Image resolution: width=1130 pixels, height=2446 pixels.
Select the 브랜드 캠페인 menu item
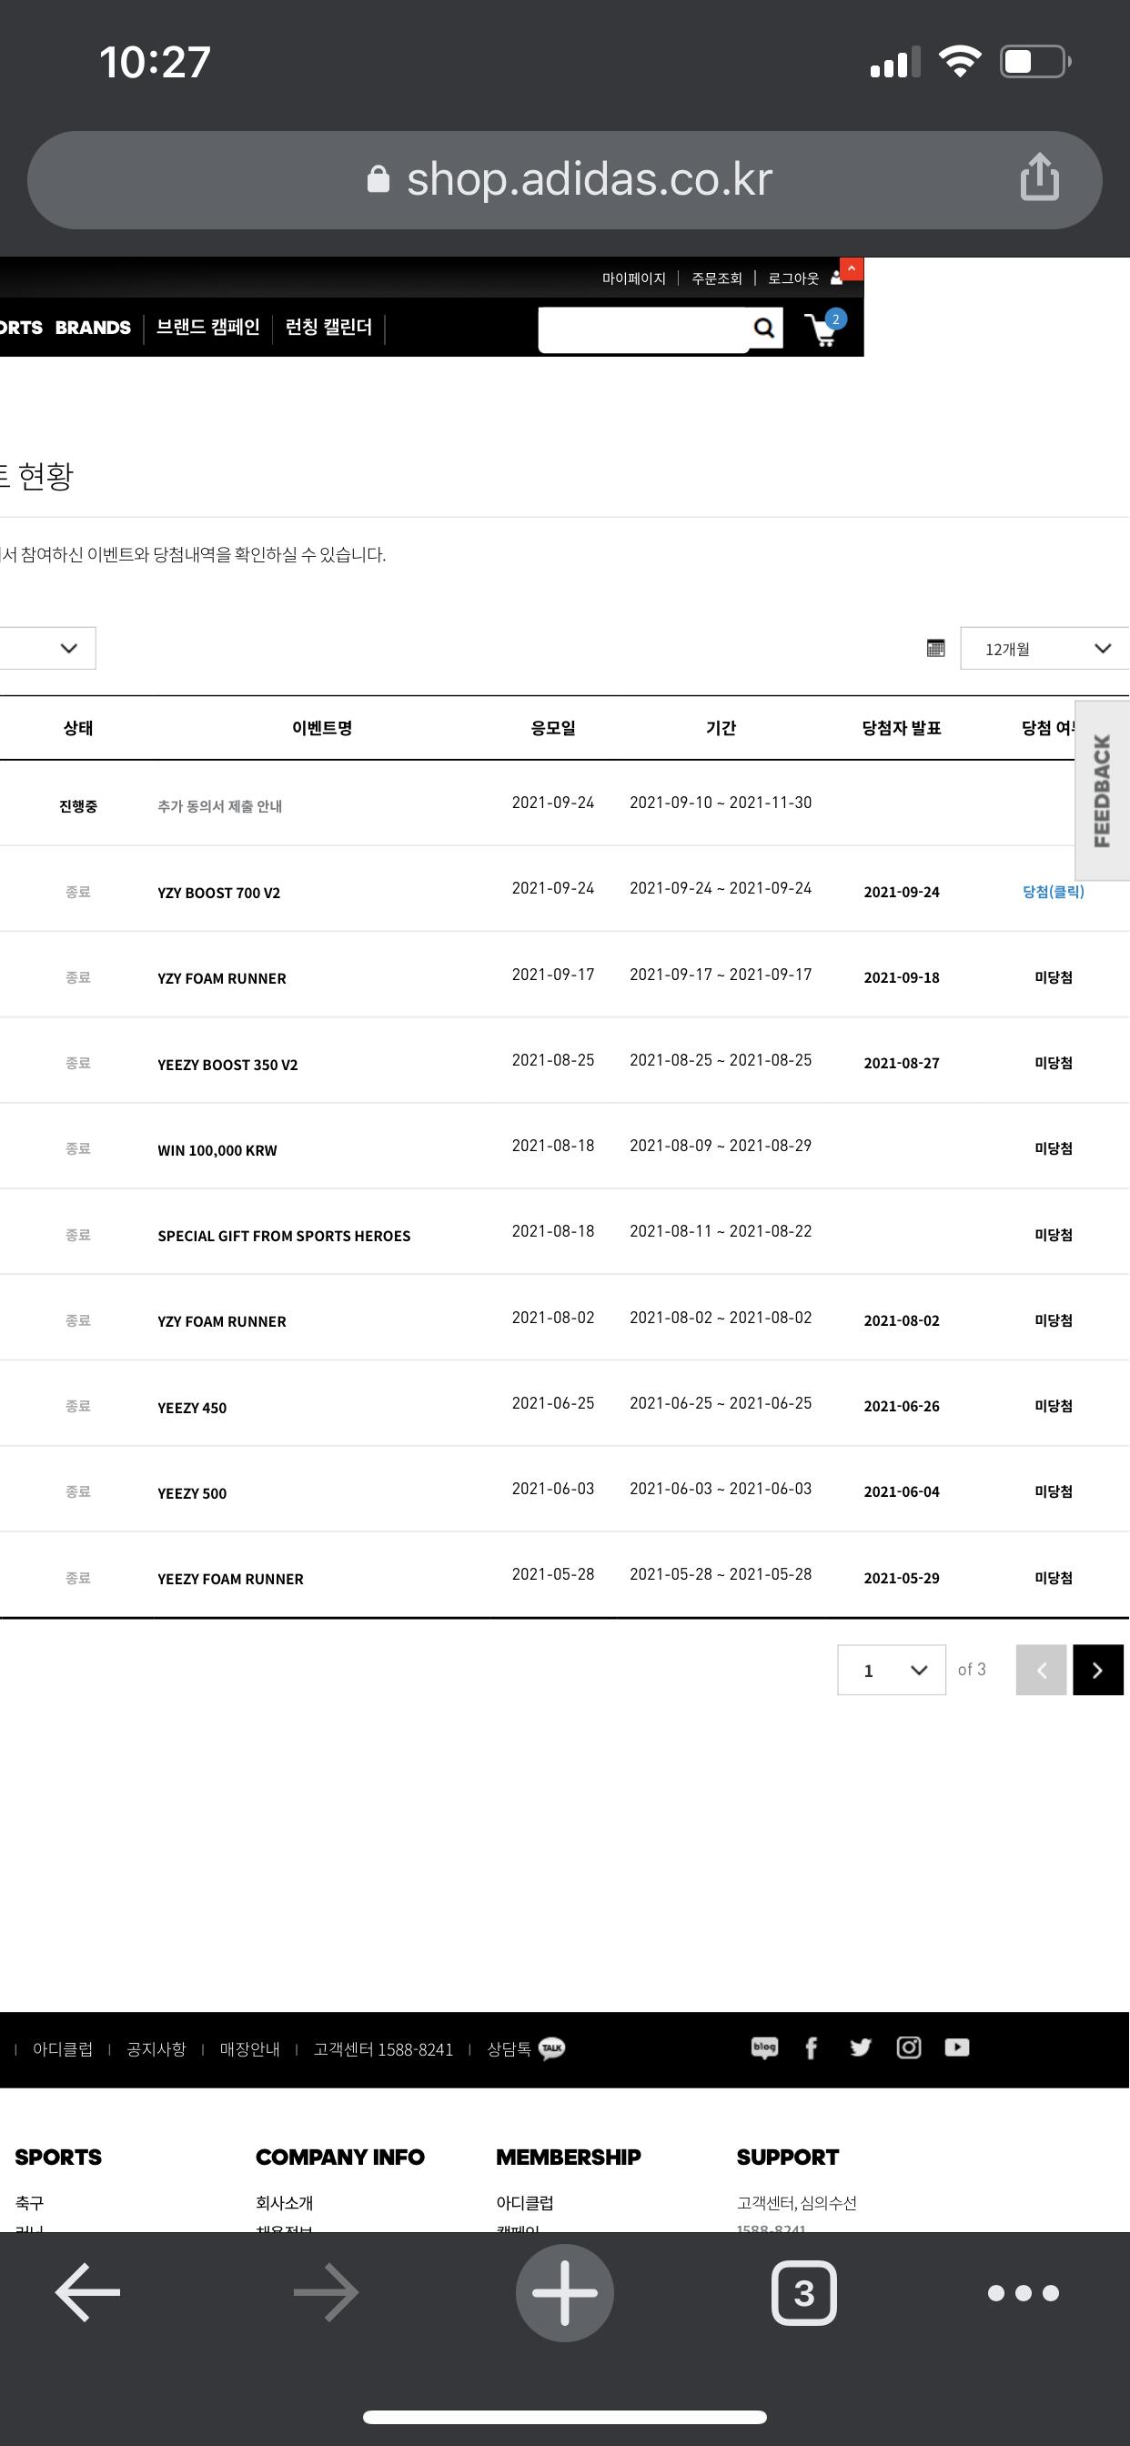pos(208,328)
